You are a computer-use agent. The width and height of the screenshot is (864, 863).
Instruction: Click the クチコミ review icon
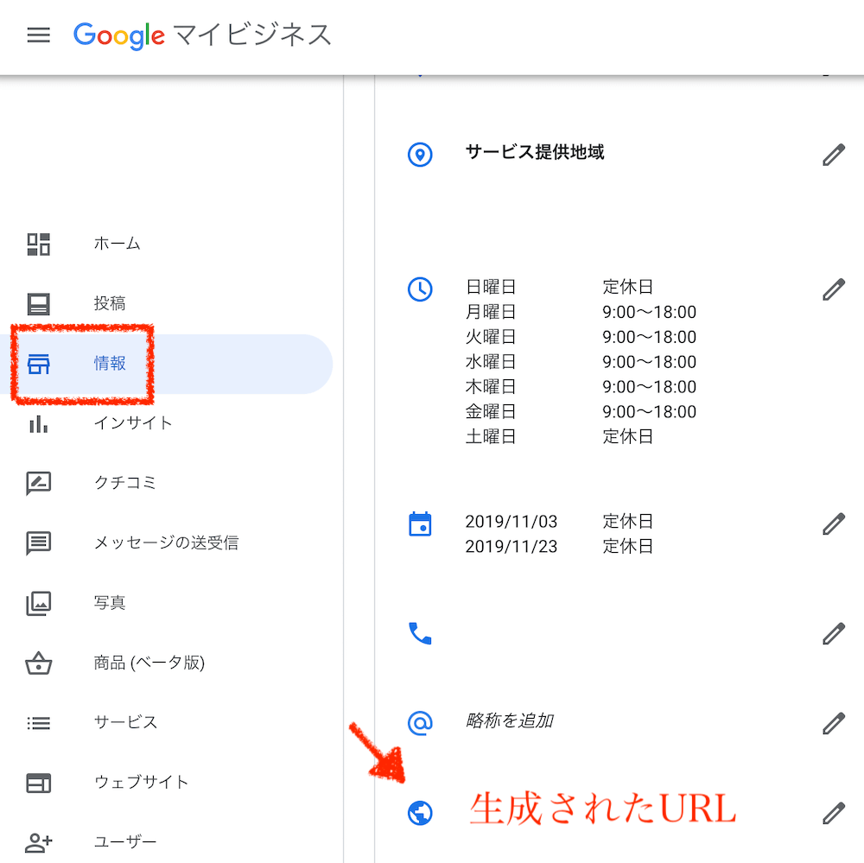pos(39,483)
